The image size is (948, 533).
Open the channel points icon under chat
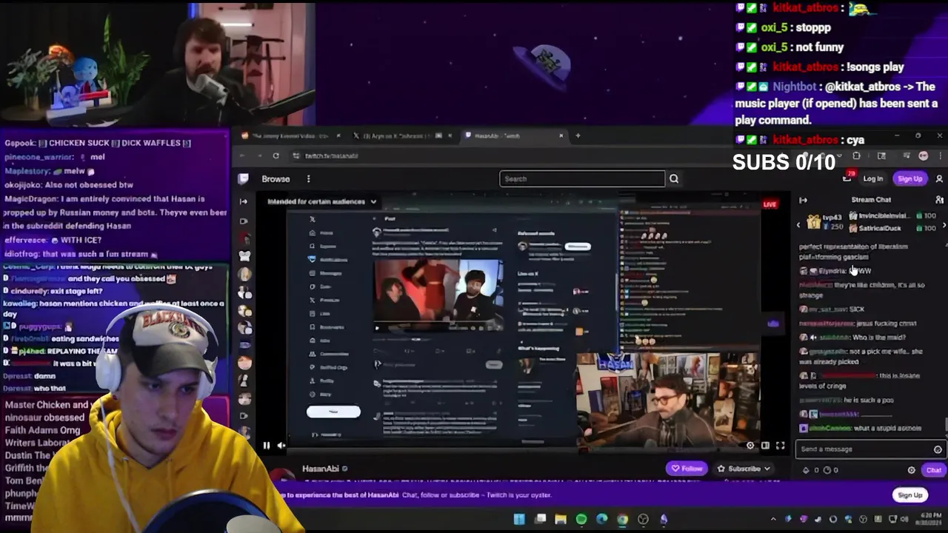pyautogui.click(x=827, y=470)
